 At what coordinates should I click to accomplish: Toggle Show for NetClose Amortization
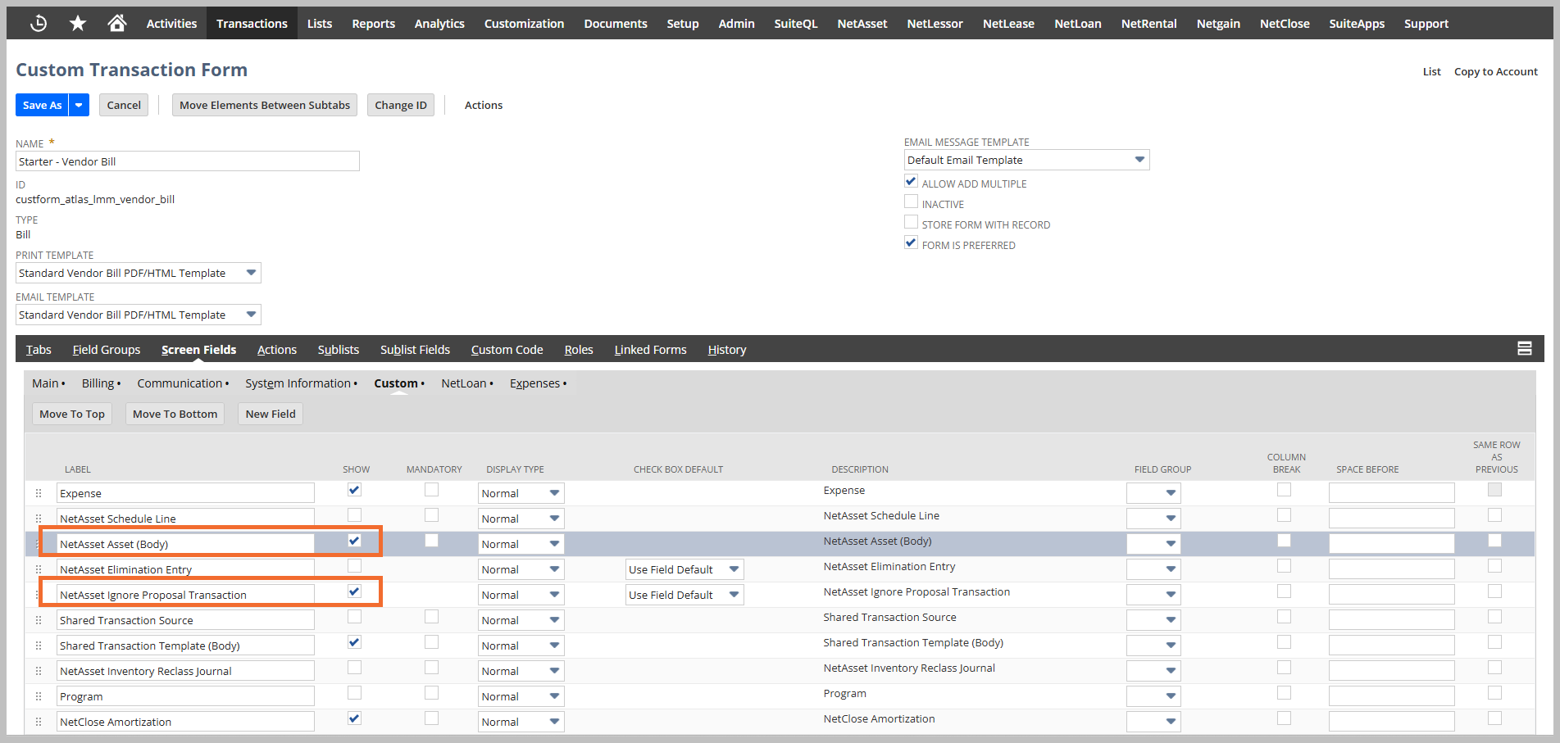point(354,718)
